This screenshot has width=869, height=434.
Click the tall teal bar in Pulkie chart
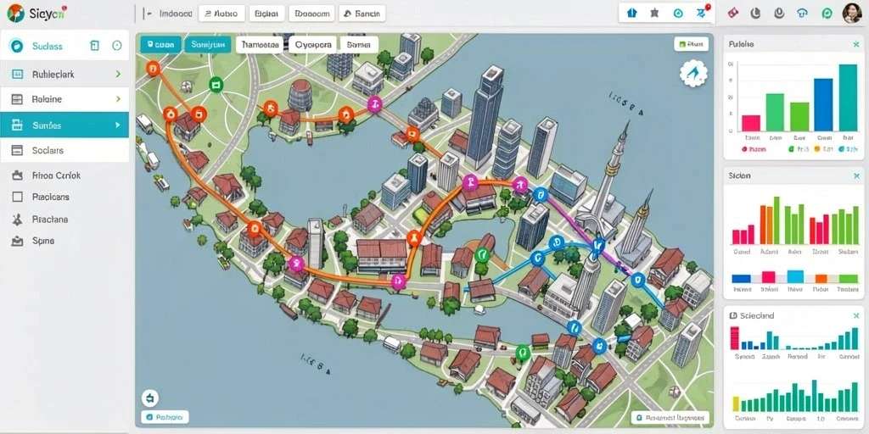pyautogui.click(x=848, y=97)
